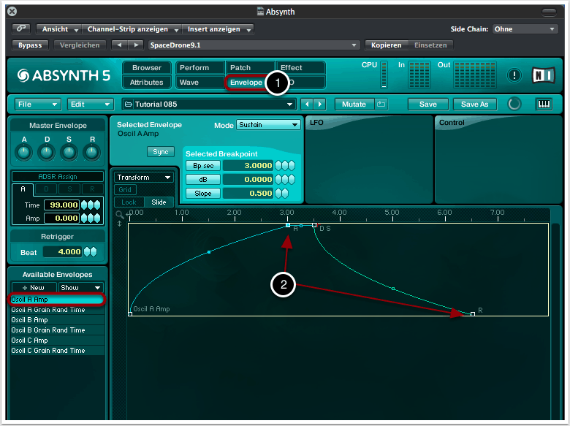570x426 pixels.
Task: Open the Mode Sustain dropdown
Action: (268, 125)
